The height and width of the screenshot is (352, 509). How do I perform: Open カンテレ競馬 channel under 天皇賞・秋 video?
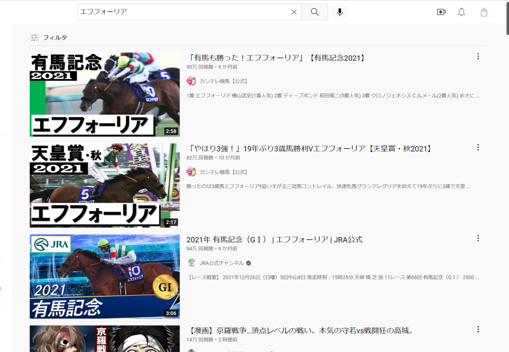tap(223, 172)
